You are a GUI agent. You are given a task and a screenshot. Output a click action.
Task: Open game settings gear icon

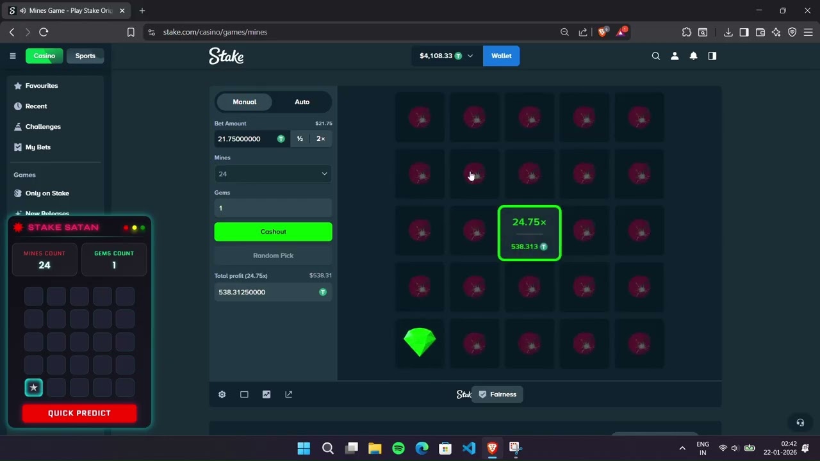coord(222,394)
